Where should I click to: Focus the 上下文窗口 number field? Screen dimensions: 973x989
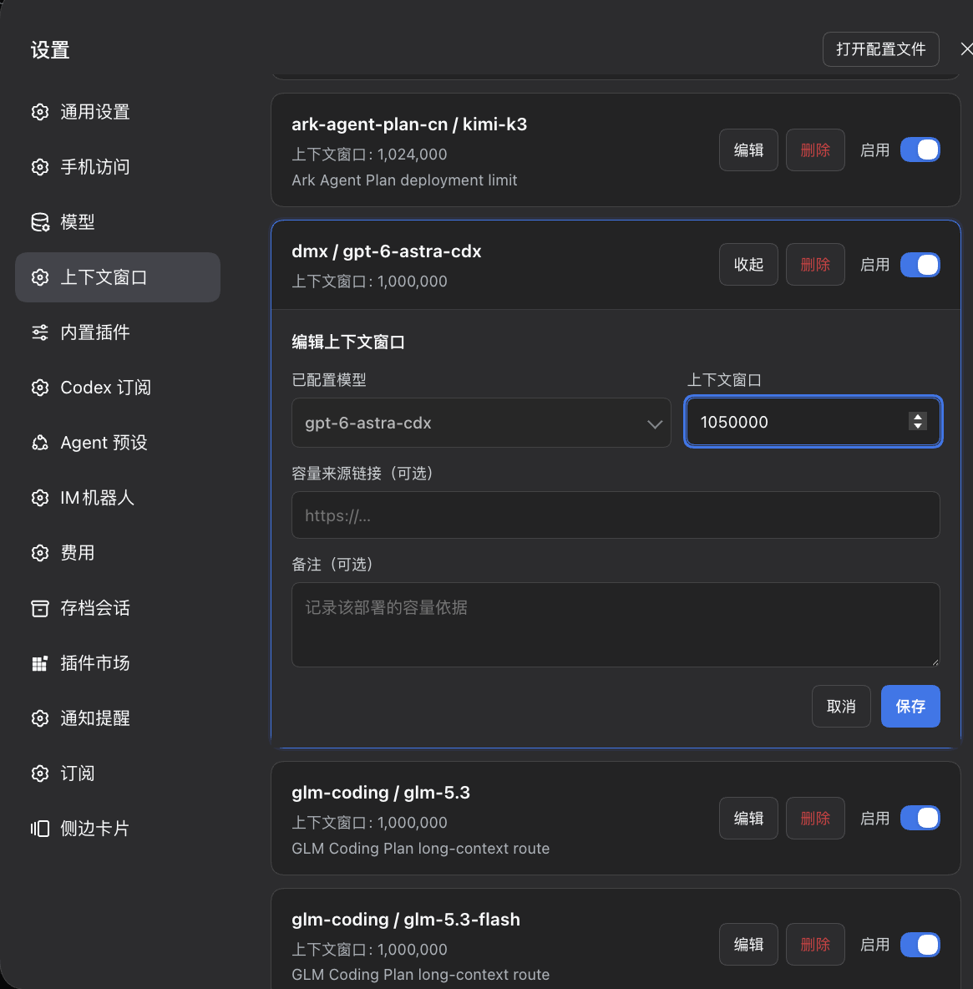(x=813, y=422)
